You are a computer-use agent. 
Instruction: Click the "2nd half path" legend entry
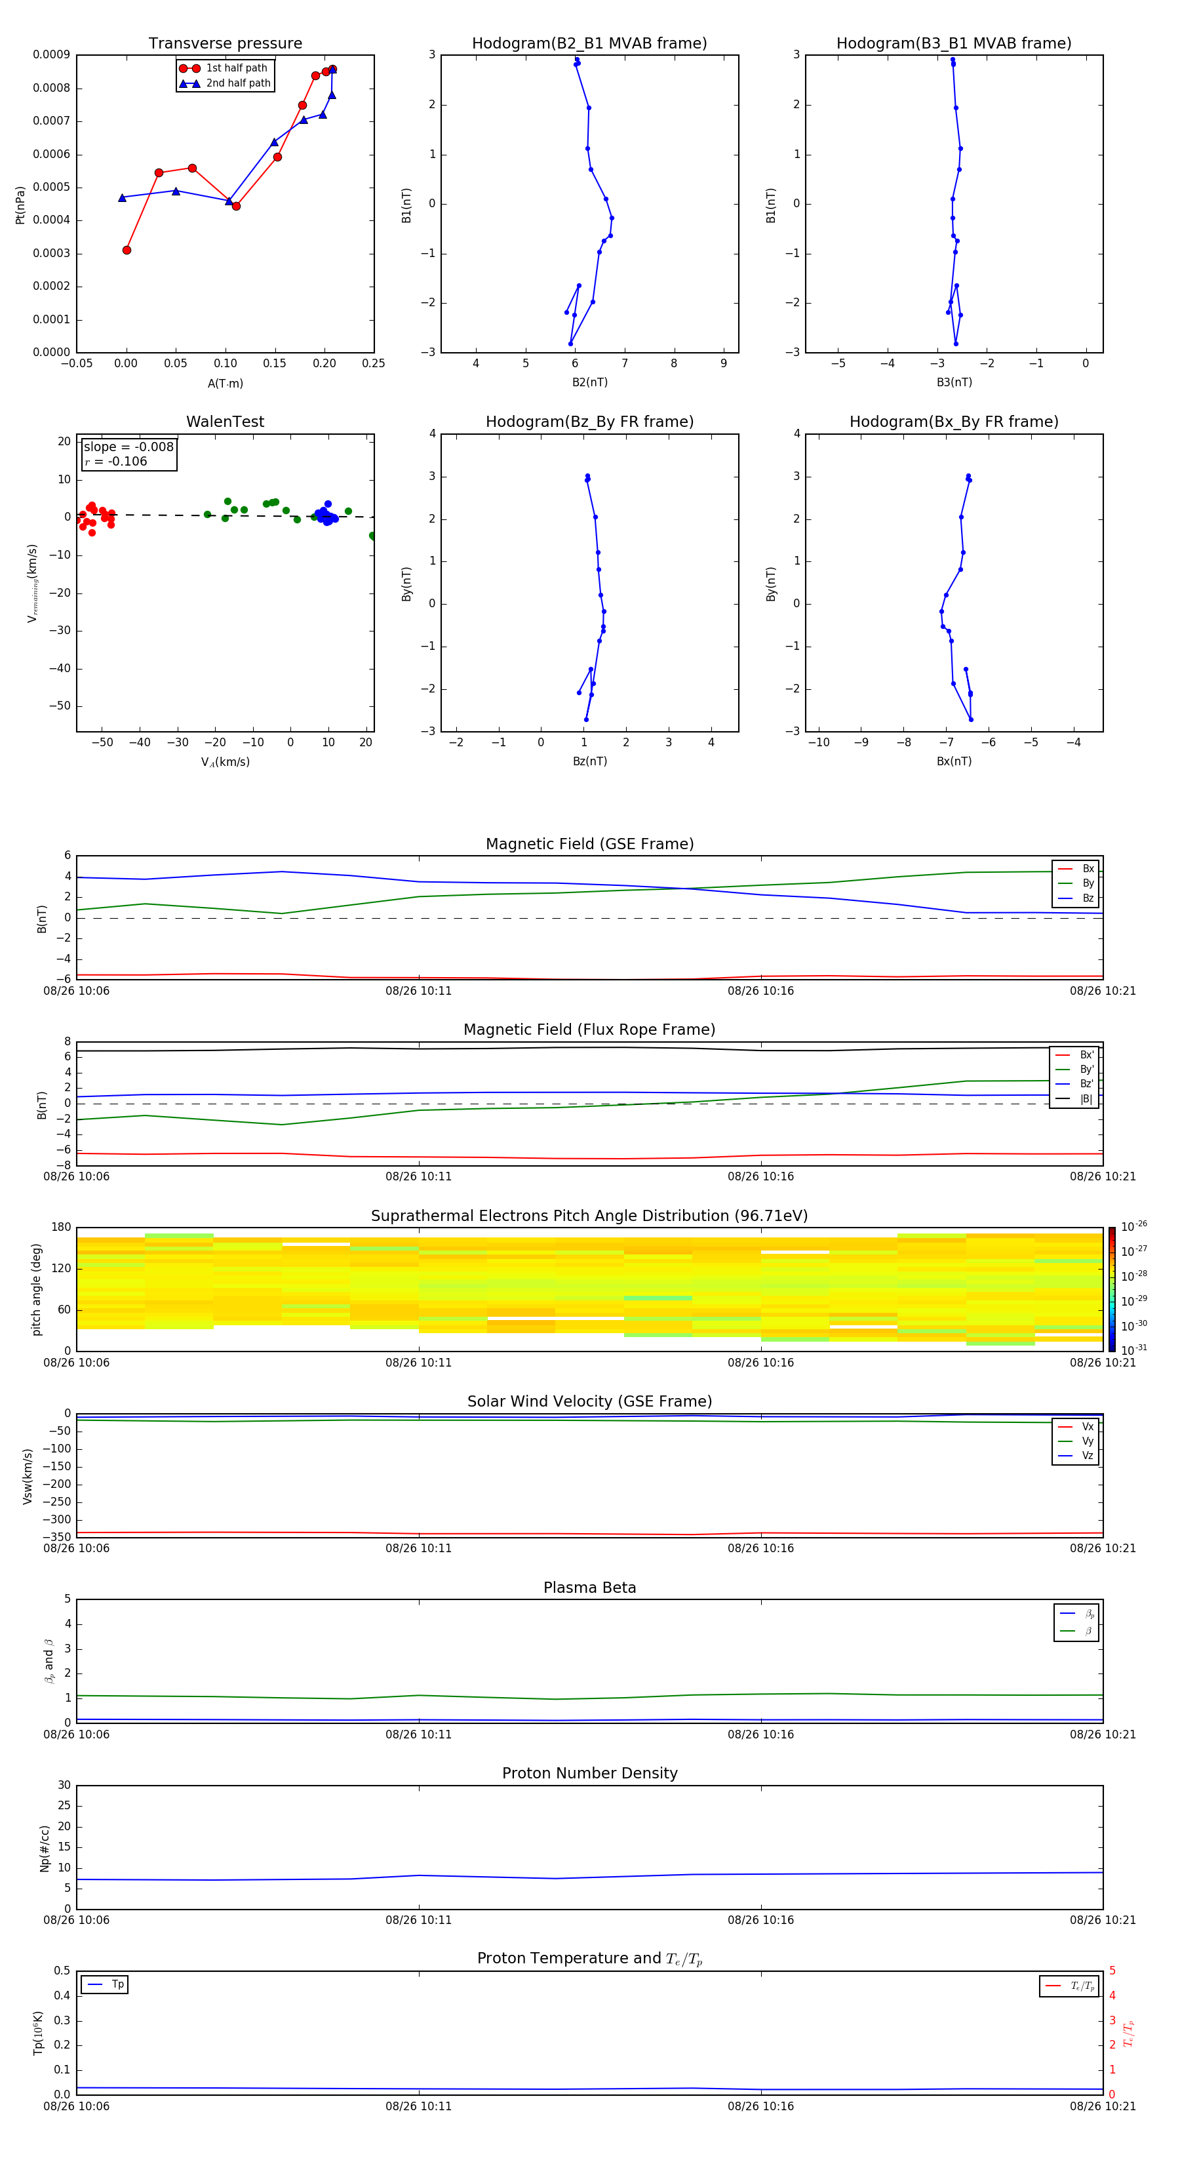point(225,83)
